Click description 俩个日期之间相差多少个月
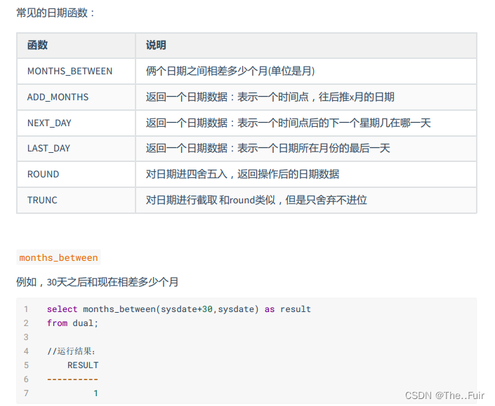The image size is (495, 406). pyautogui.click(x=230, y=72)
